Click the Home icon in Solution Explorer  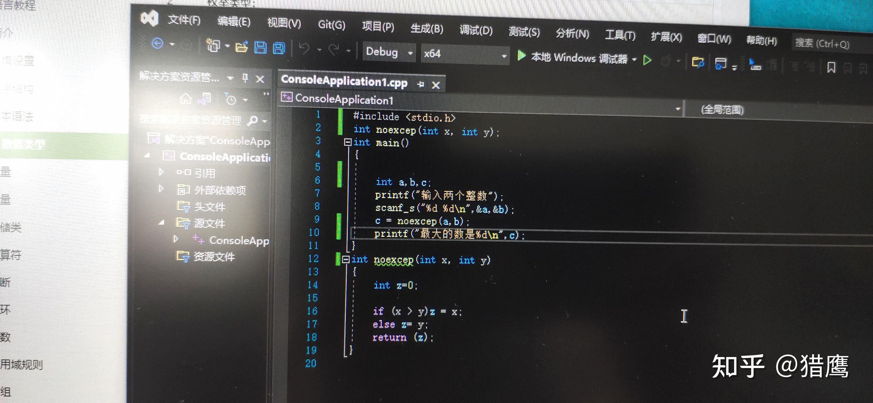point(185,99)
